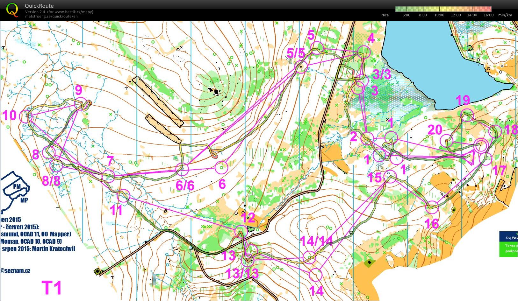Click control circle 19 below the lake

(467, 115)
